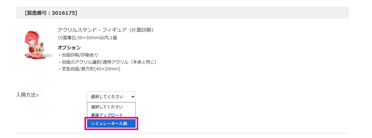Click the 入稿方法 field label
This screenshot has height=138, width=372.
tap(26, 95)
